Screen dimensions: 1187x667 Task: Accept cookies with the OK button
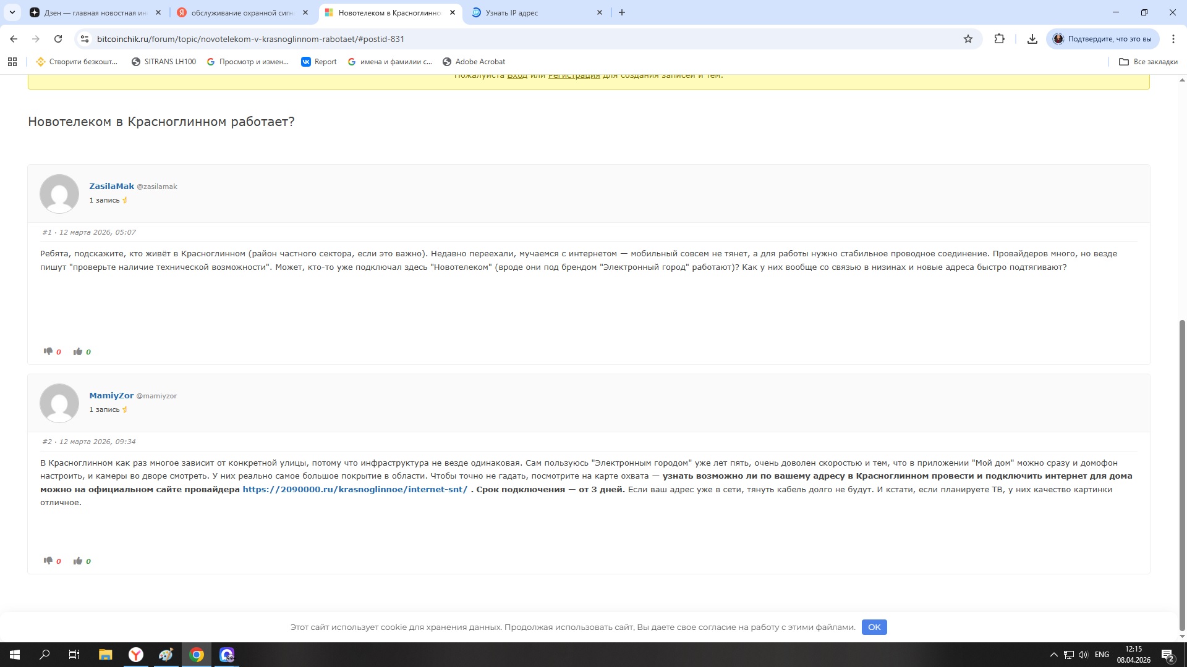[x=874, y=627]
